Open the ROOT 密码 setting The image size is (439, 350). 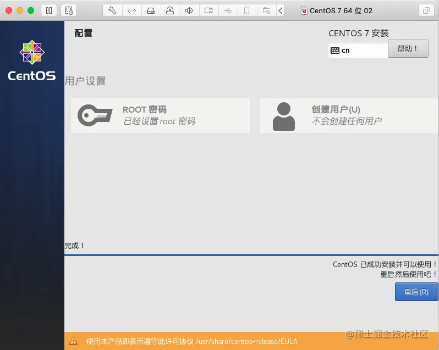[x=160, y=115]
